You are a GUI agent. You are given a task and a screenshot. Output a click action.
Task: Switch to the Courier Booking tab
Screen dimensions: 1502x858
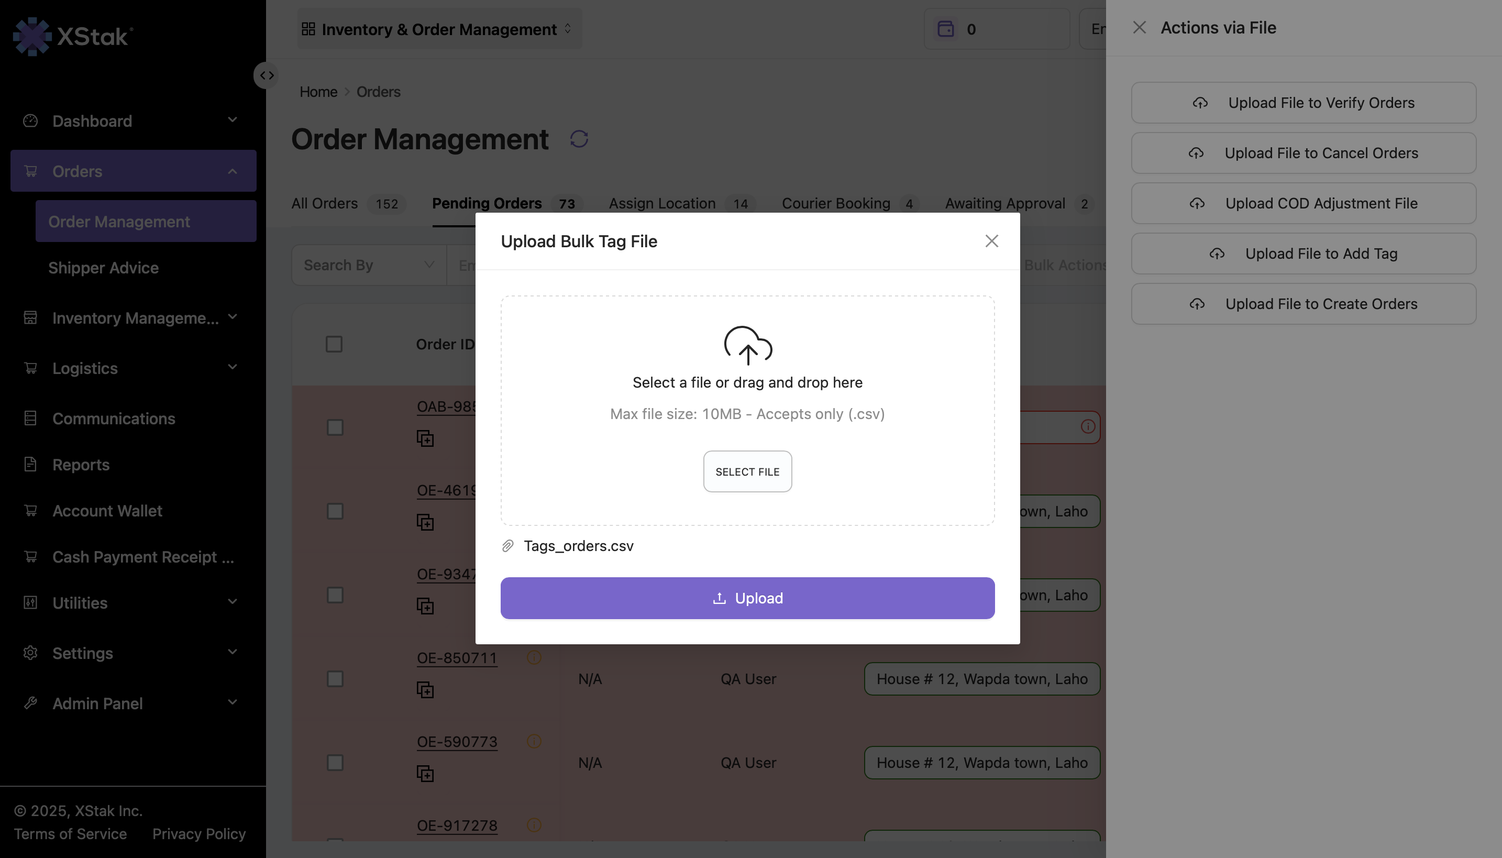pyautogui.click(x=835, y=203)
